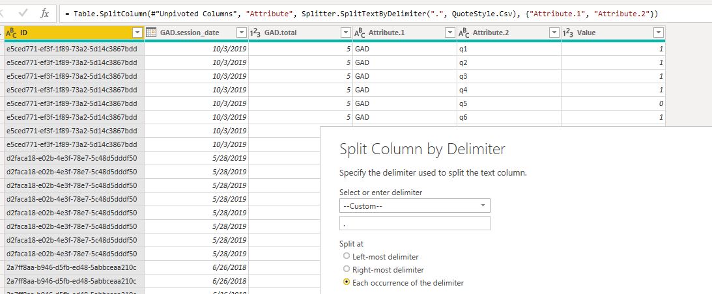Click first 2a7ff8aa ID cell

(x=74, y=267)
